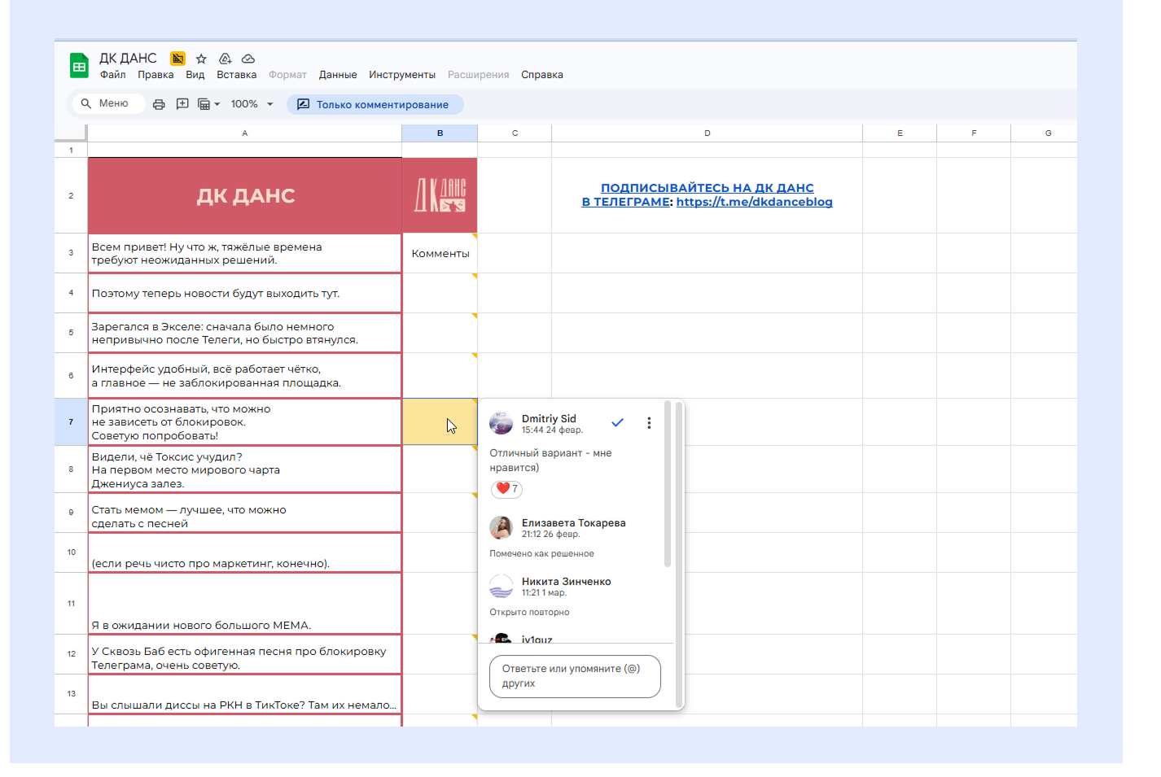Select the cell starting with Всем привет!
The width and height of the screenshot is (1161, 777).
244,253
